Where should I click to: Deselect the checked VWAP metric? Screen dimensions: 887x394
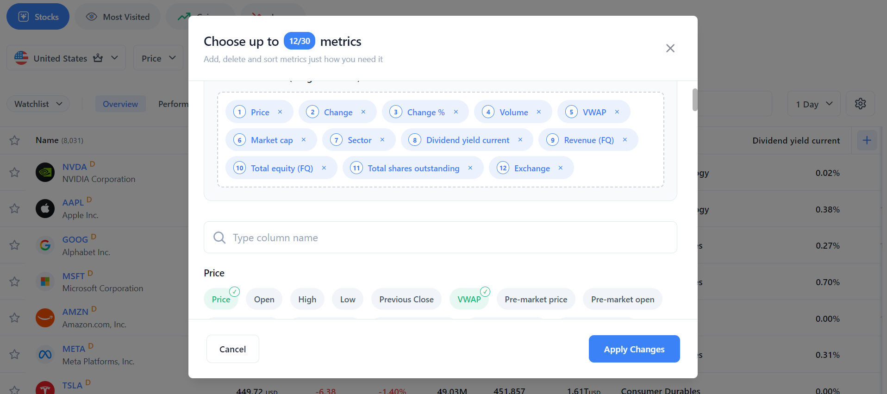[x=469, y=299]
